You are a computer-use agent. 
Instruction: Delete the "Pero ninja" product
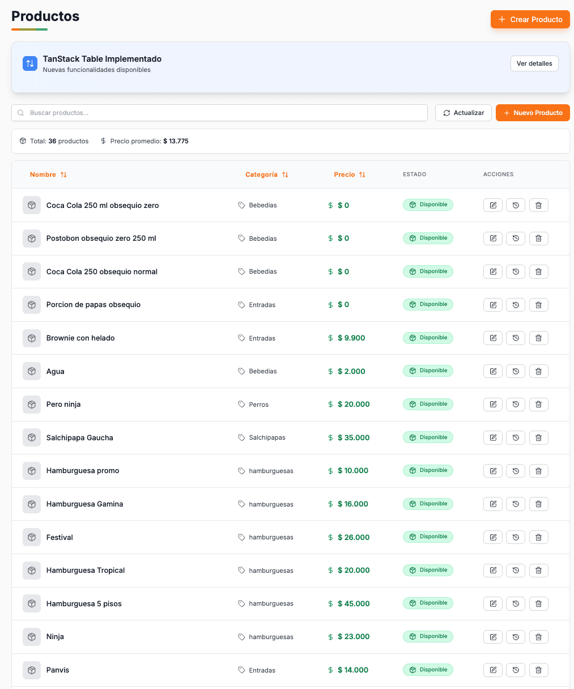(538, 404)
